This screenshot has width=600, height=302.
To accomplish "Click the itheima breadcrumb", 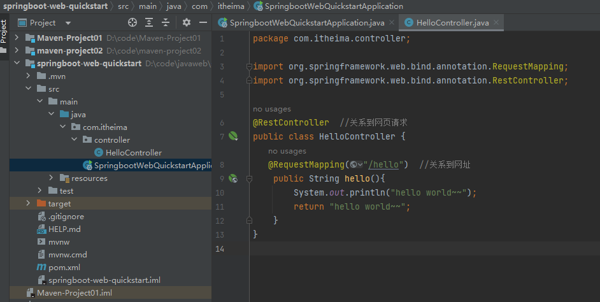I will (x=231, y=6).
